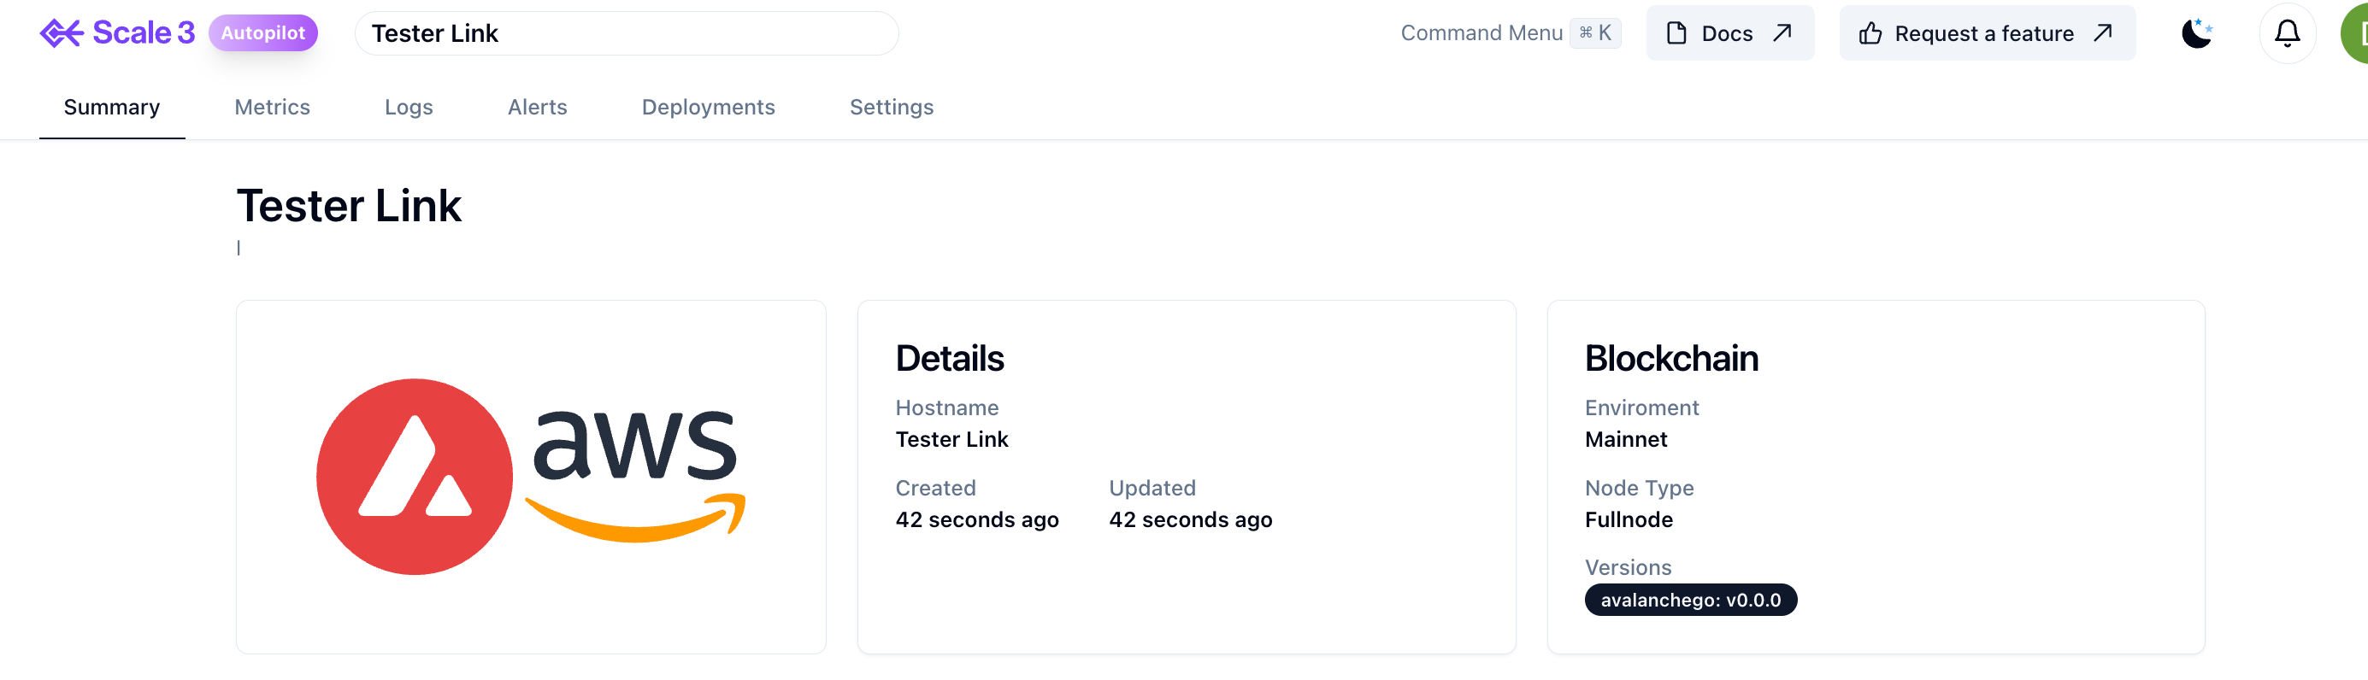
Task: Open the Command Menu
Action: 1510,33
